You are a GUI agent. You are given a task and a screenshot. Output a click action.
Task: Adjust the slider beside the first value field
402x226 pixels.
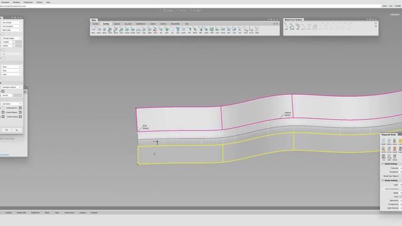(18, 42)
